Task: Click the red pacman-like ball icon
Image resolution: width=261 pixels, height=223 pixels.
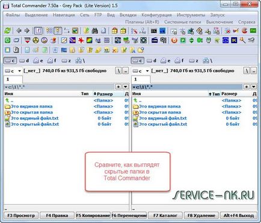Action: pyautogui.click(x=245, y=31)
